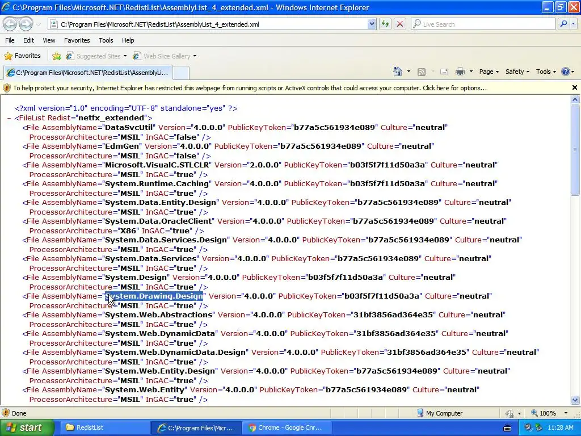This screenshot has width=581, height=436.
Task: Open a new blank tab
Action: click(181, 73)
